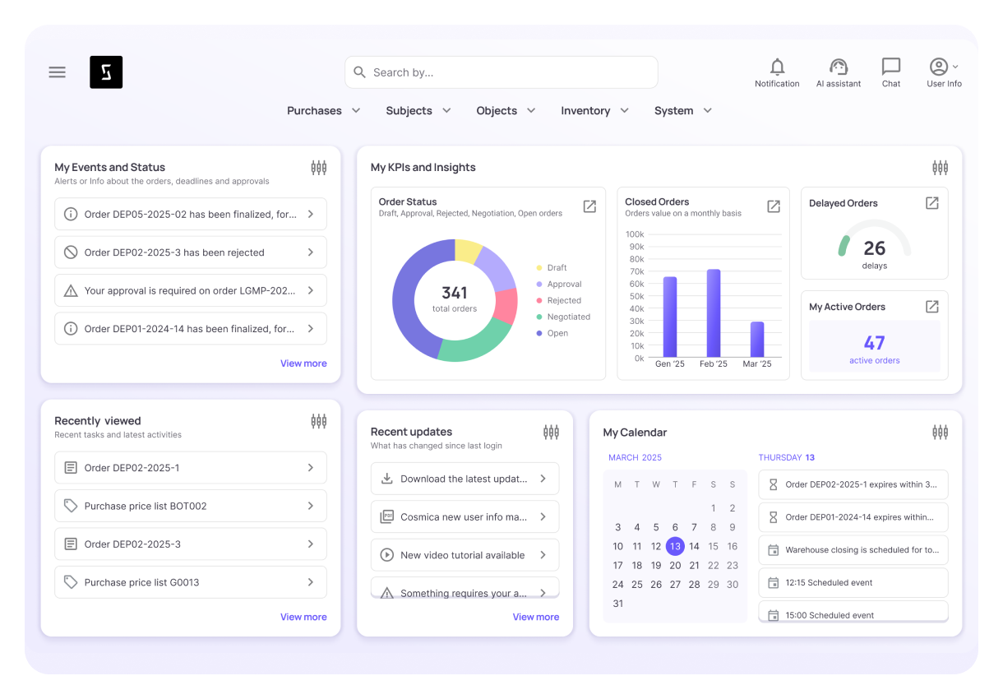Open Delayed Orders details via its expand icon
1003x699 pixels.
tap(931, 203)
